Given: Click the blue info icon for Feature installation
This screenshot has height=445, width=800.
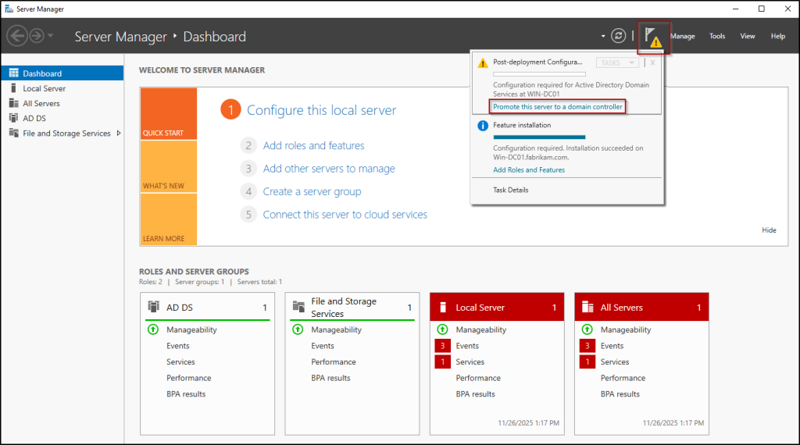Looking at the screenshot, I should tap(482, 126).
